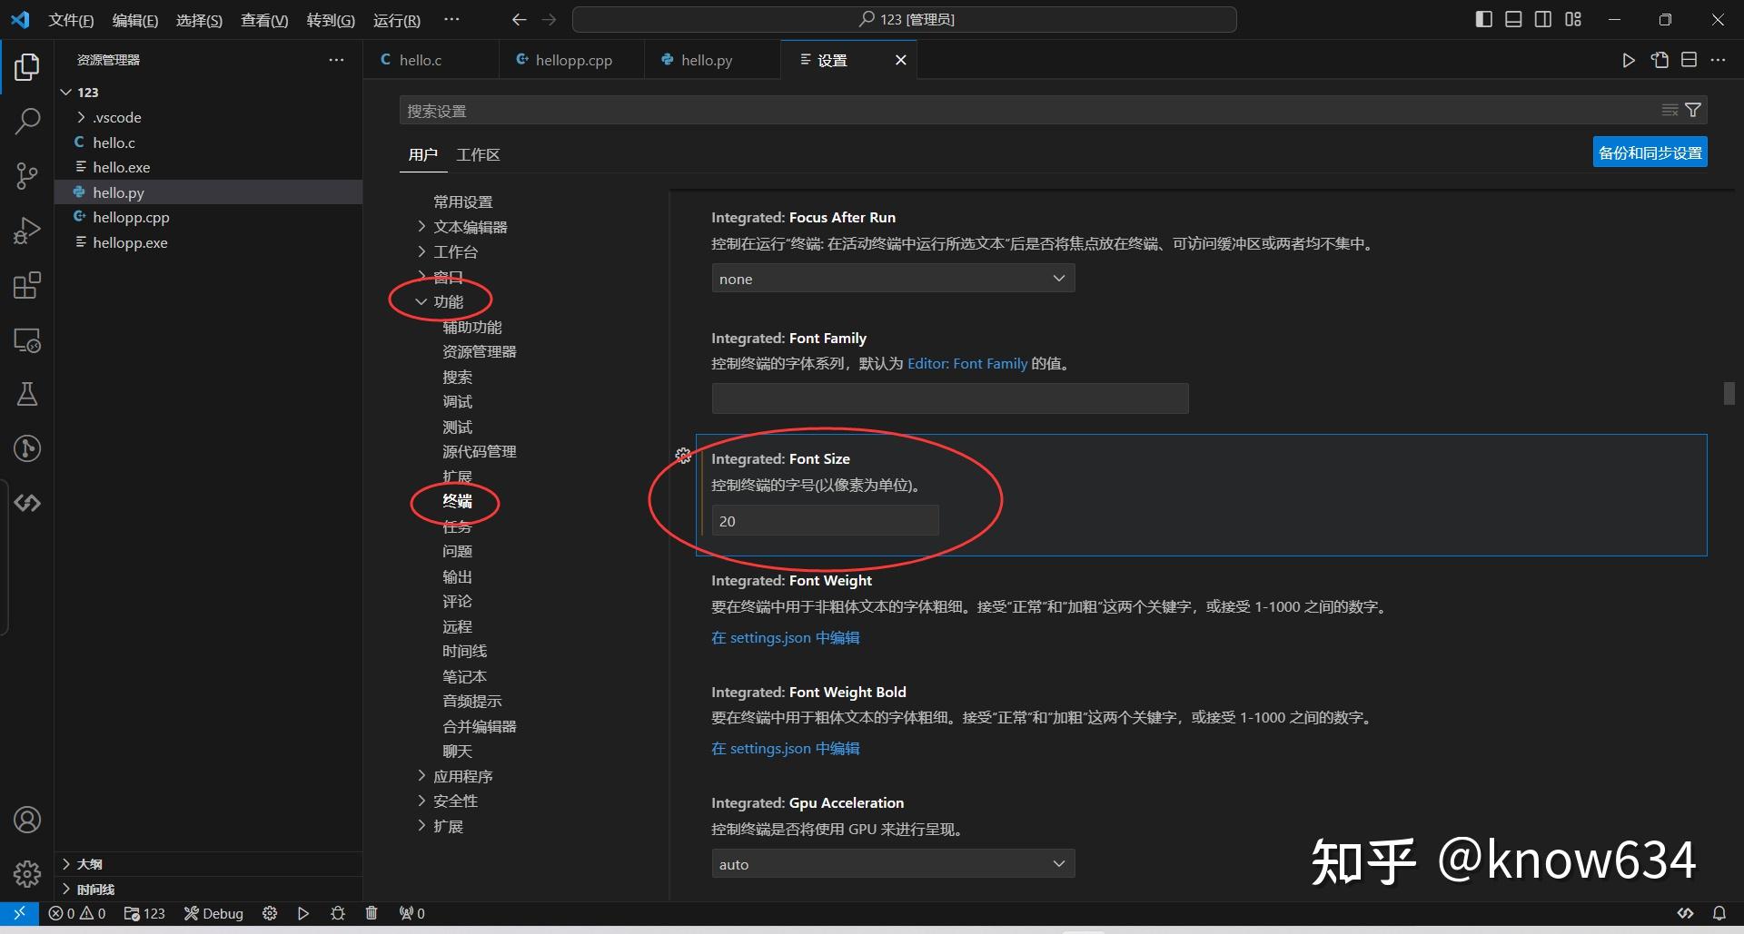Click the Run button in the editor toolbar
The image size is (1744, 934).
coord(1629,60)
